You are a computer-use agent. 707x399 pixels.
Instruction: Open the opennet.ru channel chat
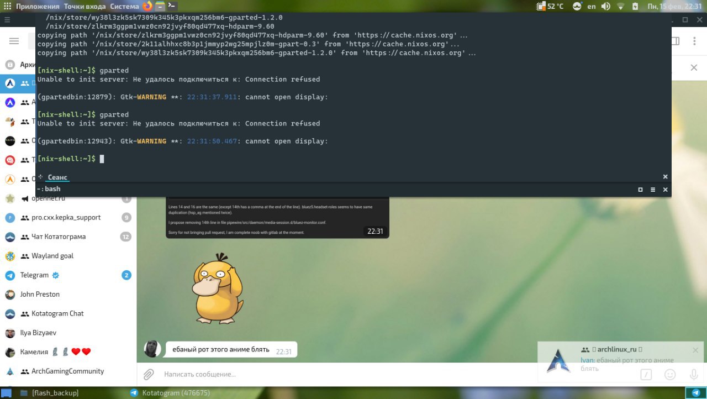tap(68, 198)
